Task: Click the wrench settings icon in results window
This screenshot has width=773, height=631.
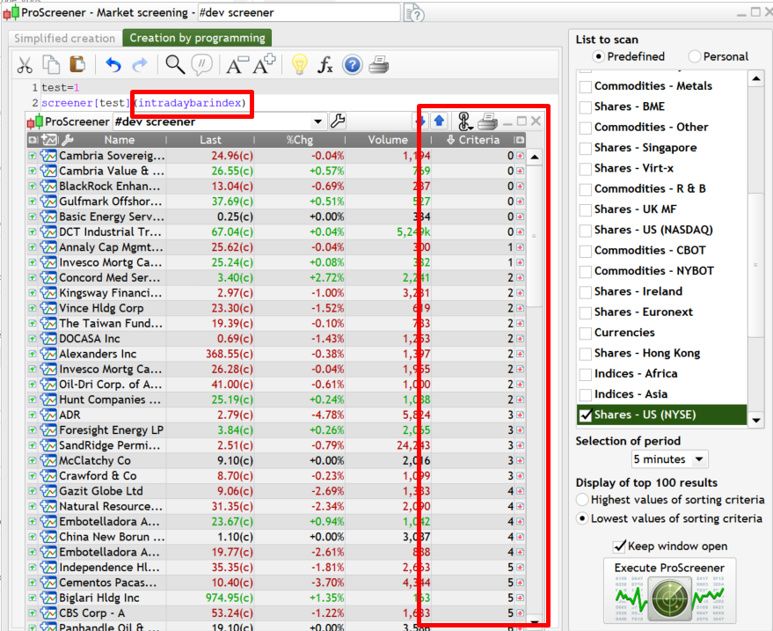Action: [x=338, y=121]
